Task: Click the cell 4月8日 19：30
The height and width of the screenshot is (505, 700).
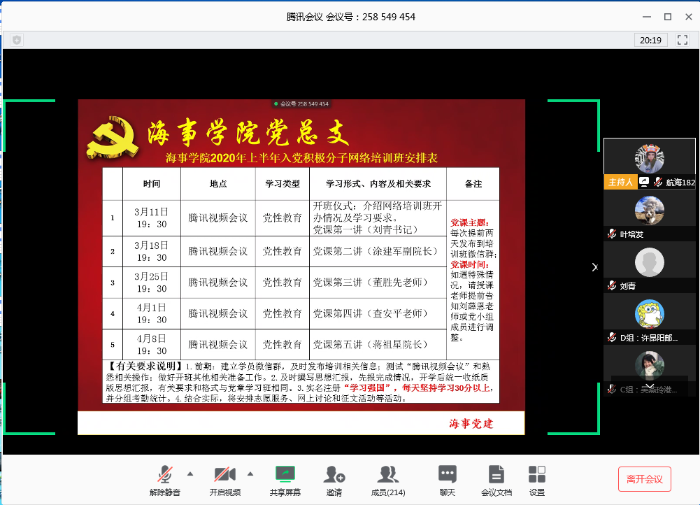Action: tap(152, 344)
